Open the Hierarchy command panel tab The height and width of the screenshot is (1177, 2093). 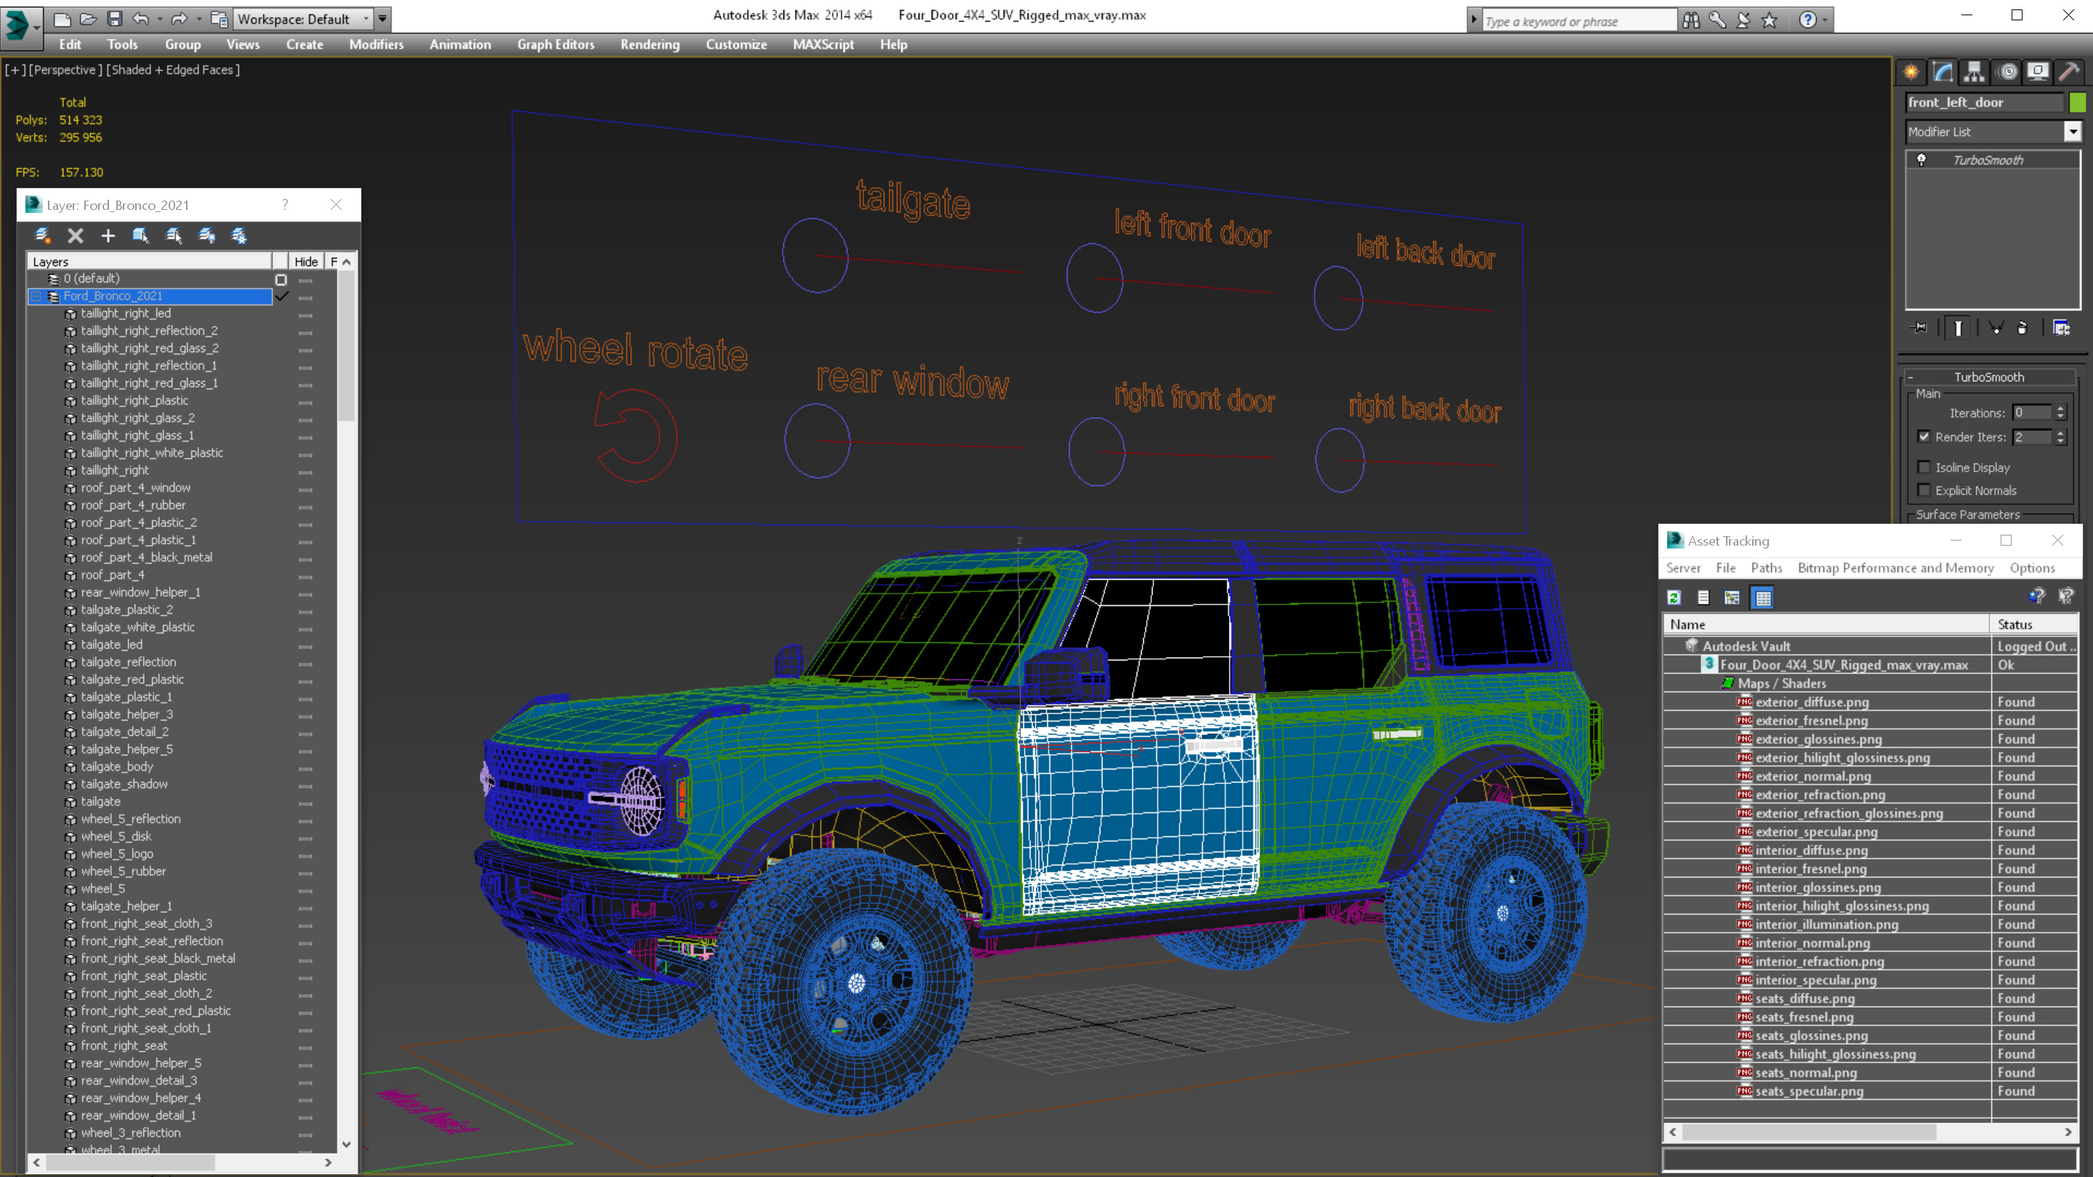point(1975,73)
